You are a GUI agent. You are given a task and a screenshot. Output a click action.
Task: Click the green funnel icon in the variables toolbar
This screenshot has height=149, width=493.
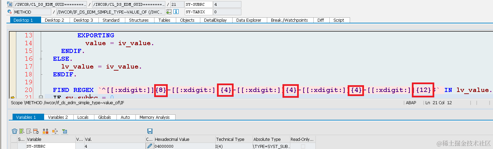[65, 131]
